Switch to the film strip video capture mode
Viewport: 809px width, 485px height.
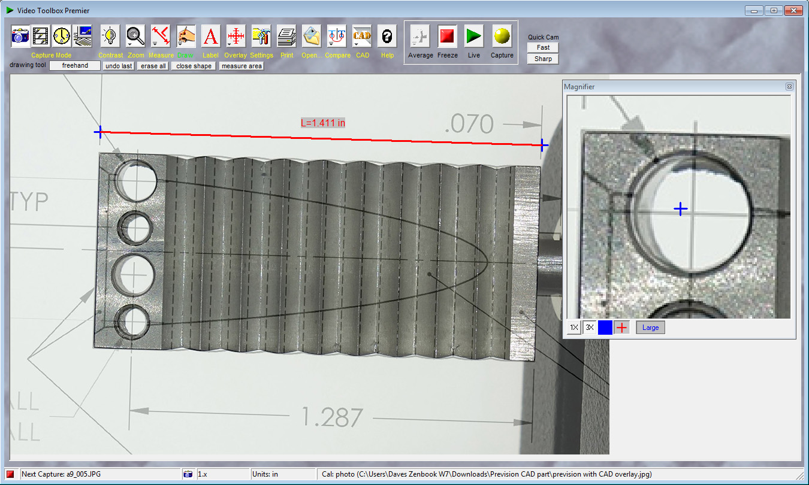[41, 37]
